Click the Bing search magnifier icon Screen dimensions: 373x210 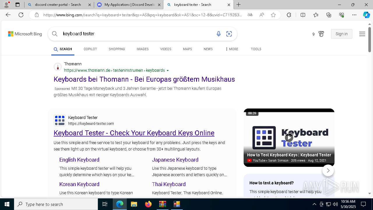54,34
